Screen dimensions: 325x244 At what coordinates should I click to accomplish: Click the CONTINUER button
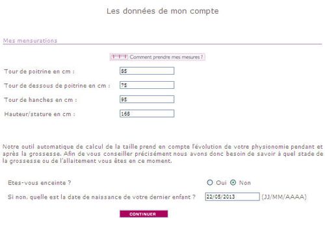tap(144, 214)
